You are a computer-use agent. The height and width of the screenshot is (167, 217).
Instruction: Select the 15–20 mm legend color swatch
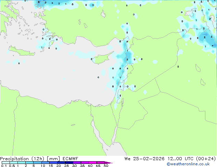point(53,163)
